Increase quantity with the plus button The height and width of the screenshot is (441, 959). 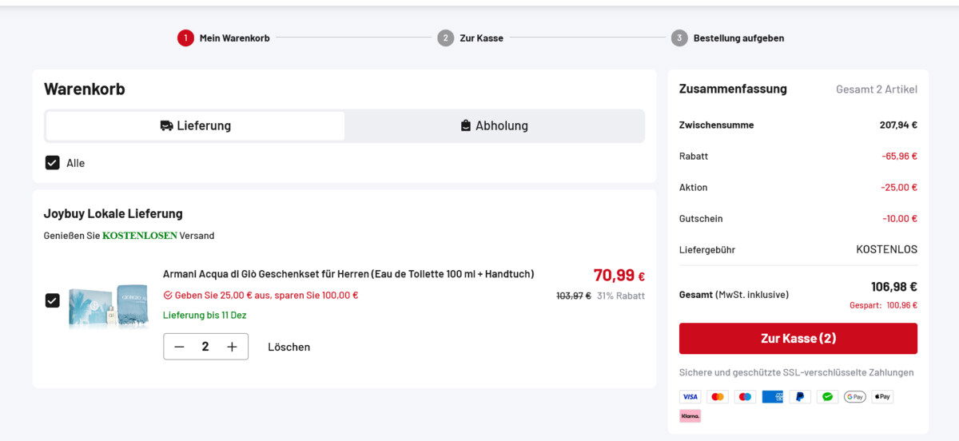232,347
